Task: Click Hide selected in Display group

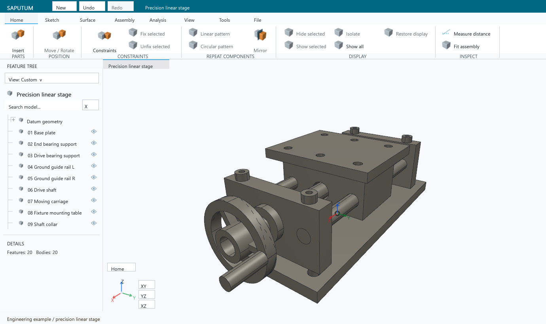Action: coord(305,34)
